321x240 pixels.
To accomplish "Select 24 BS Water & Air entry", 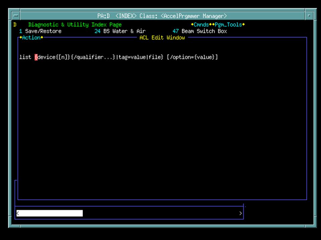I will pyautogui.click(x=120, y=31).
